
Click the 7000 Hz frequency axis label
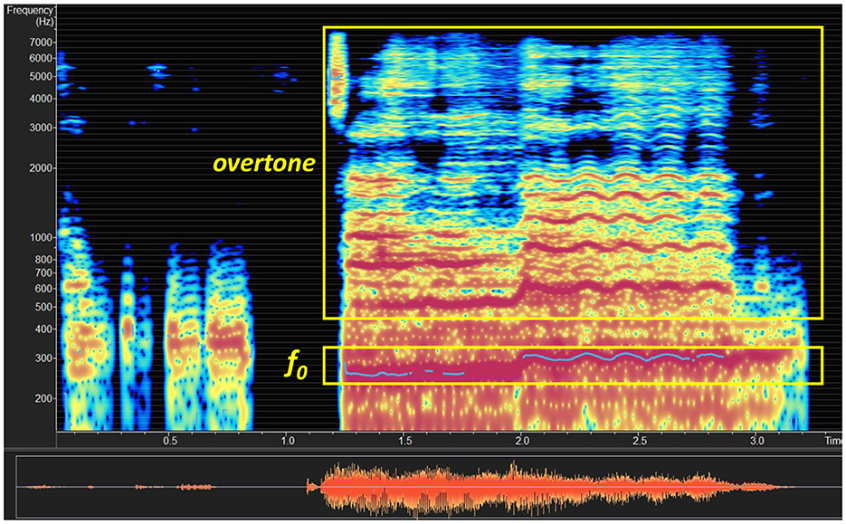(41, 43)
